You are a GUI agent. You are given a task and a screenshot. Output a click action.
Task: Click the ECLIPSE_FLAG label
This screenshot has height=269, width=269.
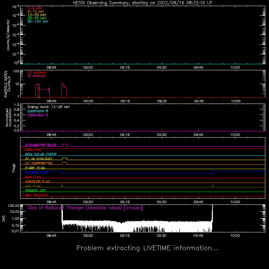(x=37, y=172)
